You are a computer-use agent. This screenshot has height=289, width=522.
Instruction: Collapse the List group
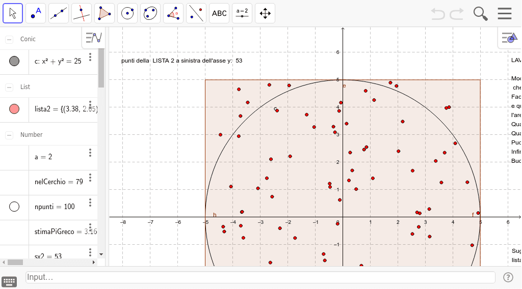pyautogui.click(x=9, y=88)
